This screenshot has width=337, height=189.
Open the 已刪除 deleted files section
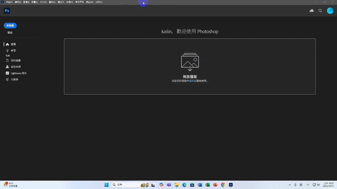(14, 79)
